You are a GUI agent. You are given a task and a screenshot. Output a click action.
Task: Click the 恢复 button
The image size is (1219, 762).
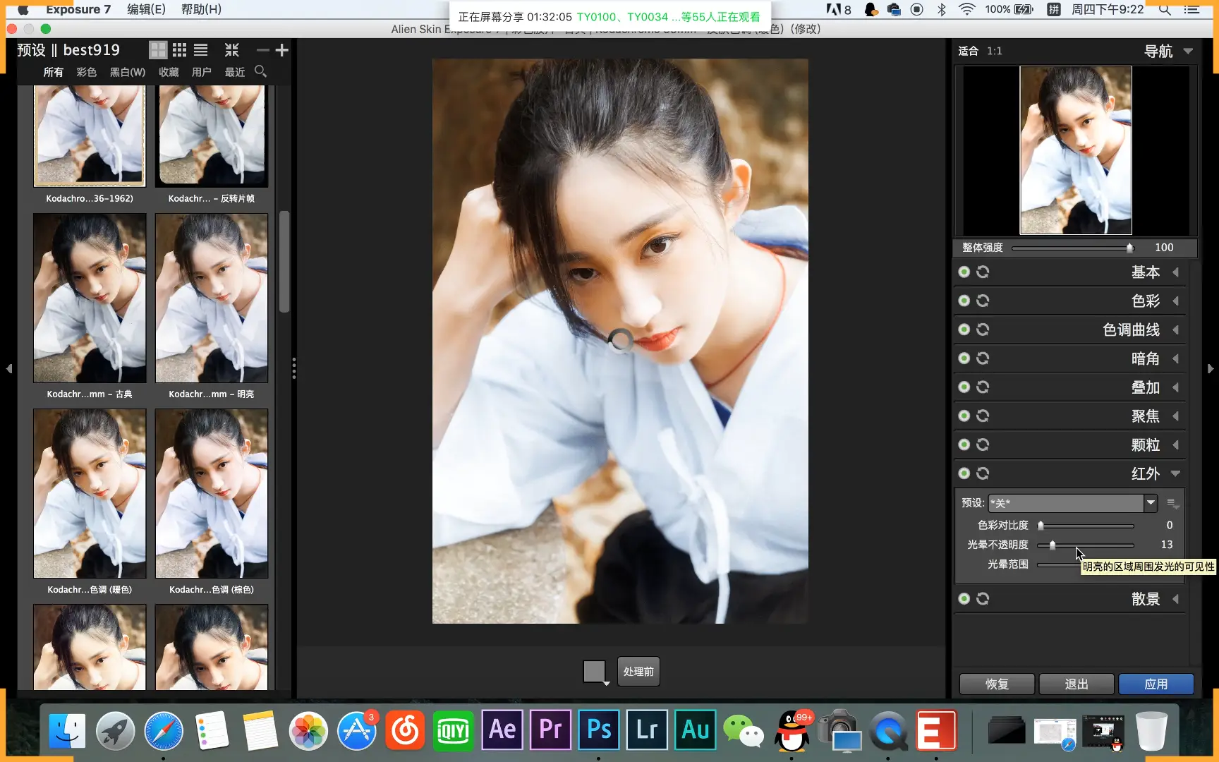(x=997, y=684)
